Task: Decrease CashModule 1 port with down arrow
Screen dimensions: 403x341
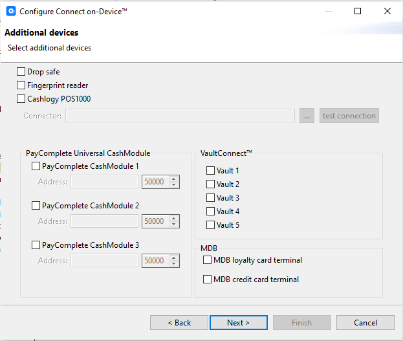Action: pos(174,184)
